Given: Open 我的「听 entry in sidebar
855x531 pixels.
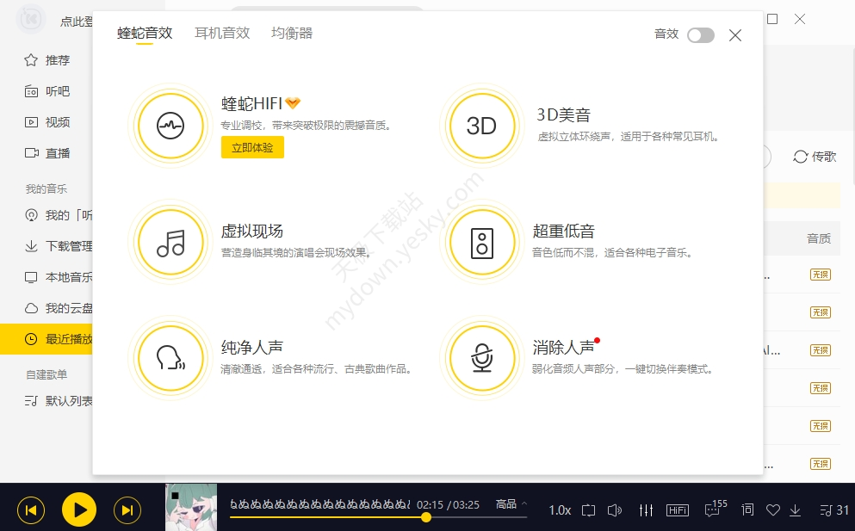Looking at the screenshot, I should point(58,215).
